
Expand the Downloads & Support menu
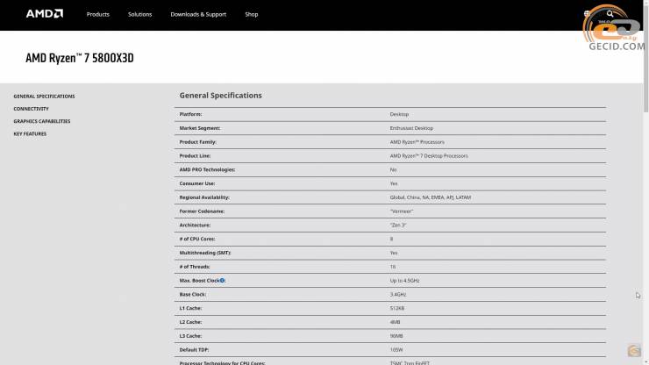(198, 15)
